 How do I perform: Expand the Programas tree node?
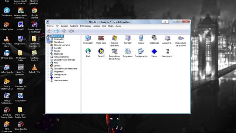coord(48,72)
